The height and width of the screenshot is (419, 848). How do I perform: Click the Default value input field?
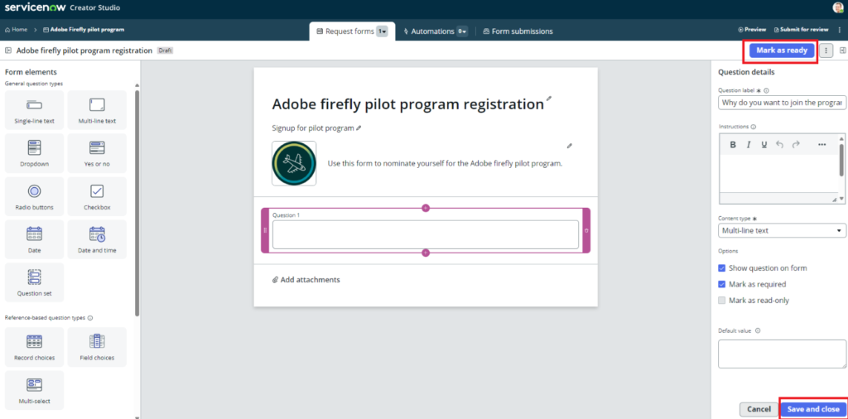782,354
